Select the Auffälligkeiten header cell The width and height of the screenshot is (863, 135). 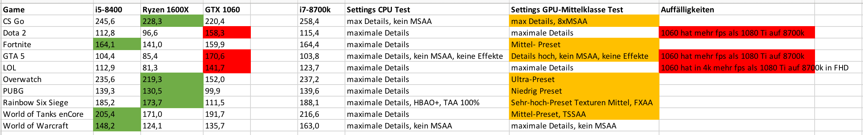(737, 9)
